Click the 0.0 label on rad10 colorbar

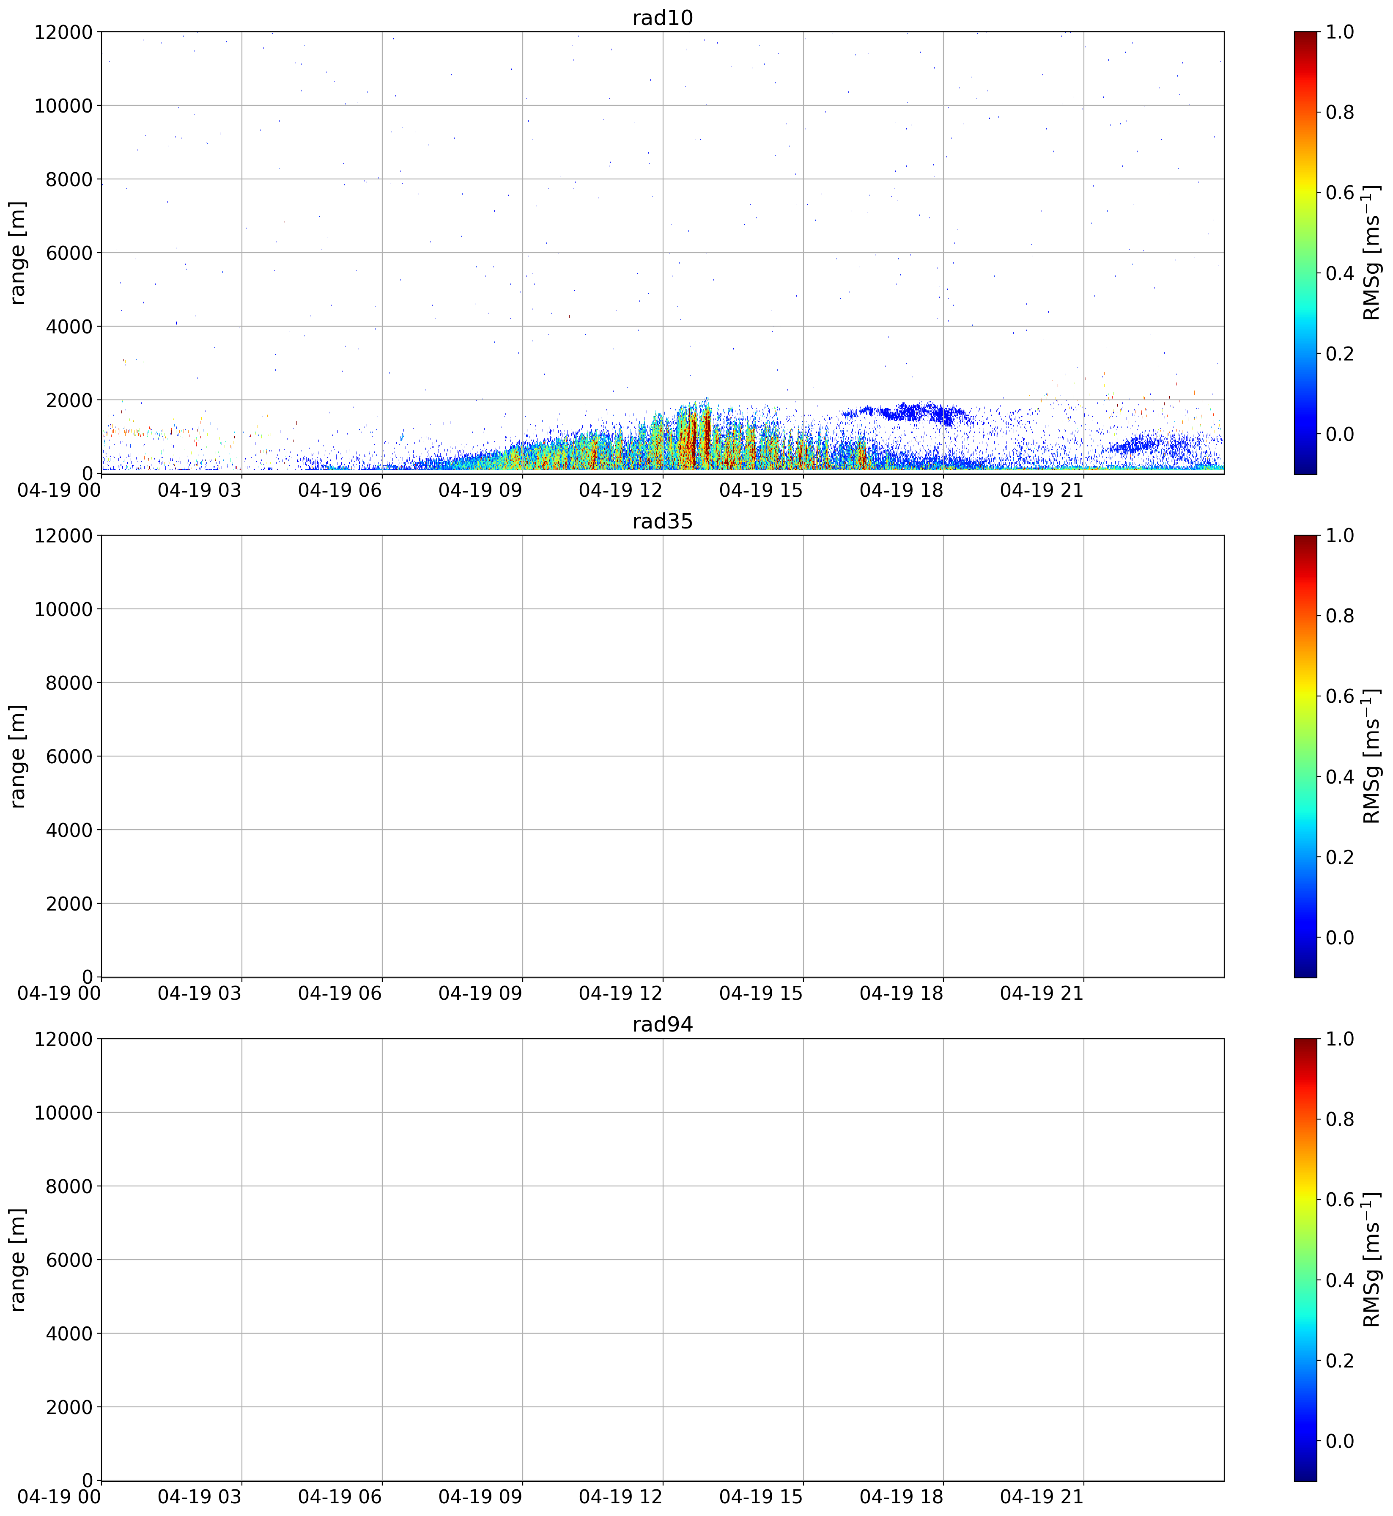click(1340, 434)
